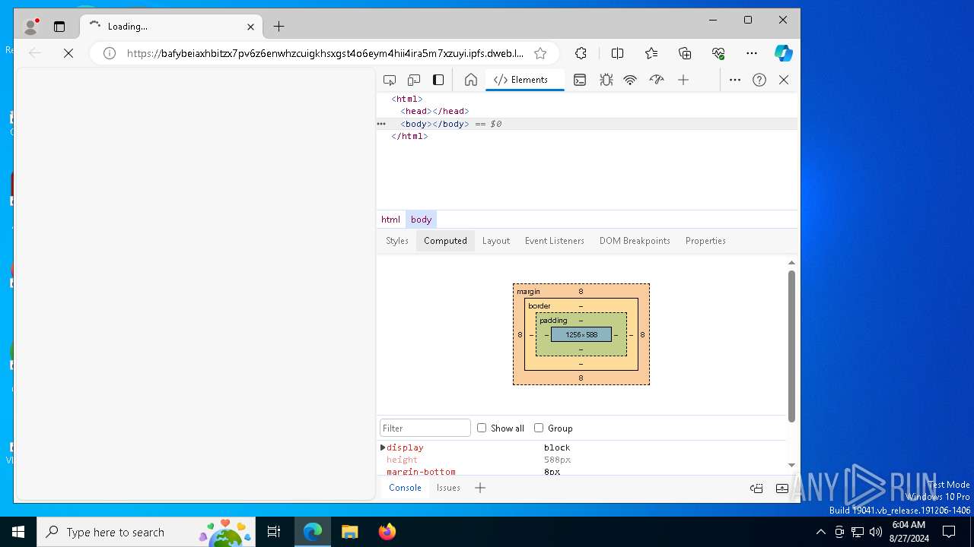Screen dimensions: 974x547
Task: Switch to the Layout tab
Action: pos(496,241)
